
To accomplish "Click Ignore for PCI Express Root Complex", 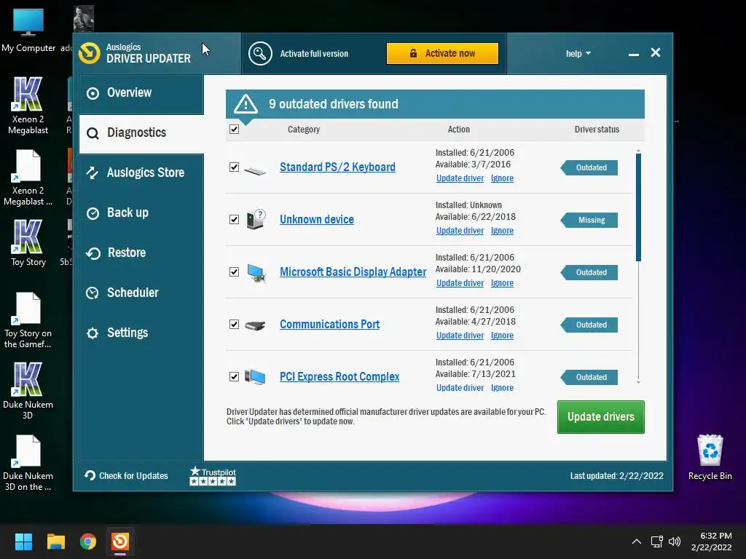I will point(502,388).
